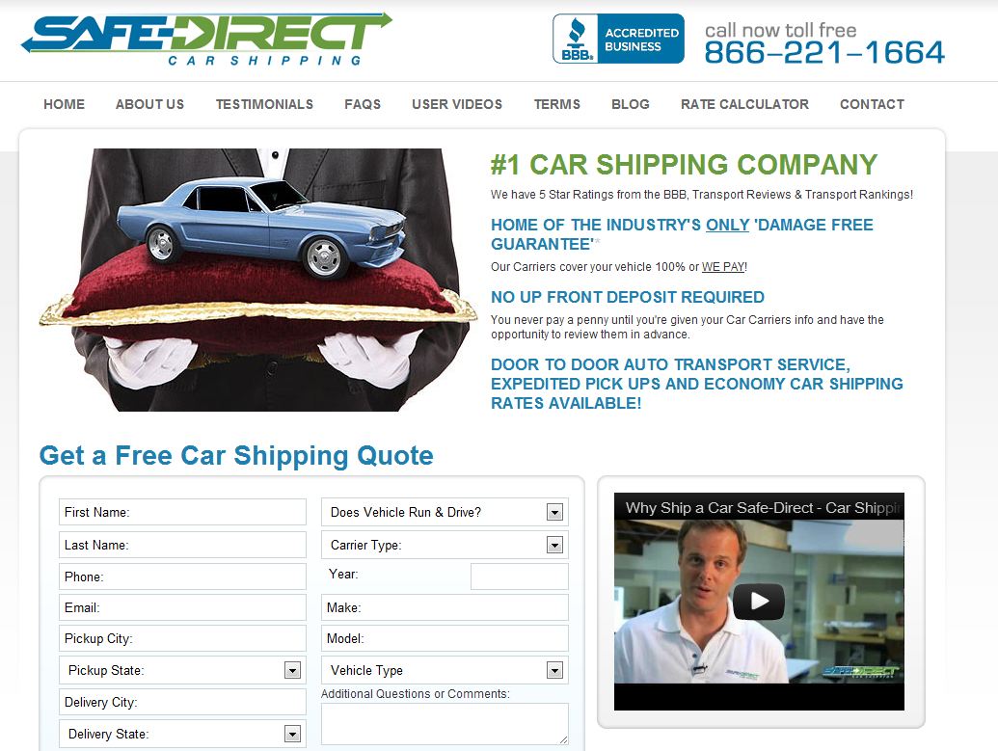Open the Carrier Type dropdown
The image size is (998, 751).
click(445, 545)
